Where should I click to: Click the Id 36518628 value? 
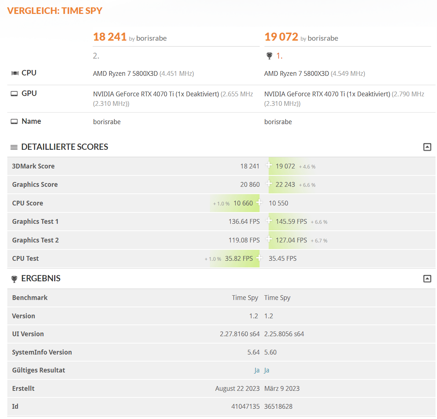(x=278, y=407)
